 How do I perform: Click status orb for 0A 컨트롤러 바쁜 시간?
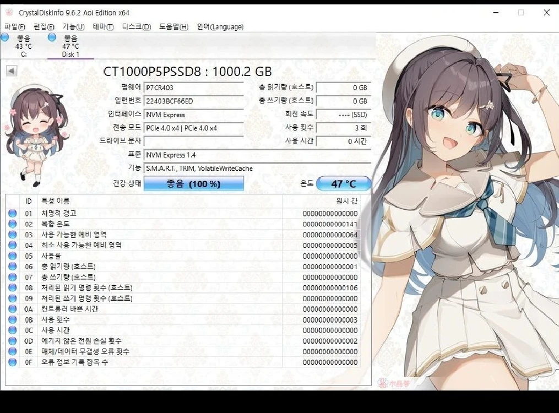click(13, 309)
